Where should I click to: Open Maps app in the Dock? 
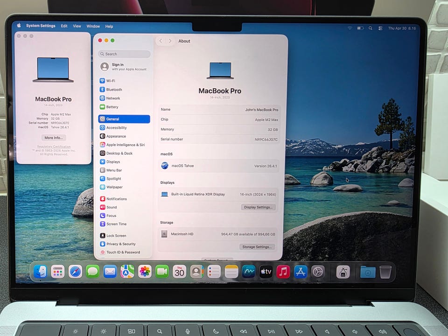coord(127,272)
